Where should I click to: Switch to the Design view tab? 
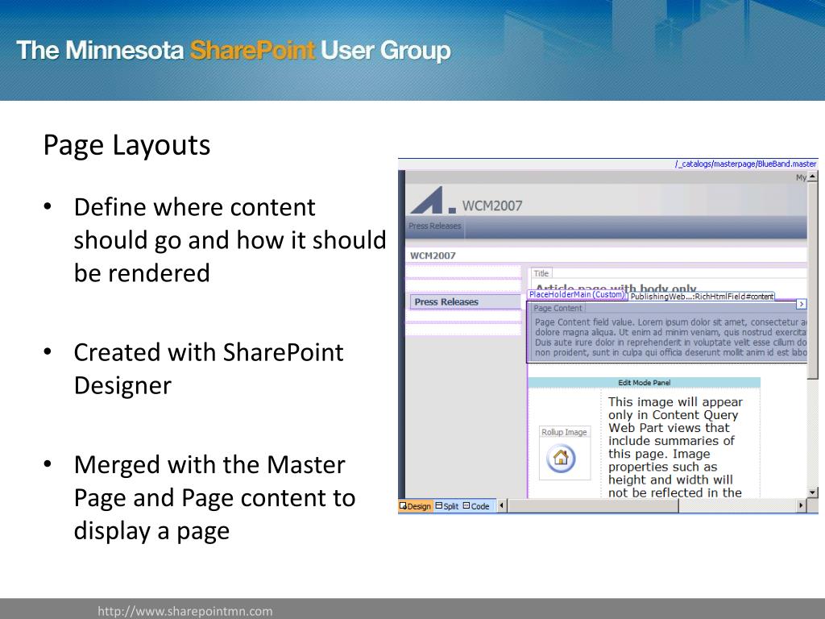pyautogui.click(x=415, y=506)
